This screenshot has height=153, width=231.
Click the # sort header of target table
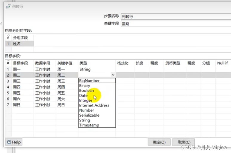click(8, 63)
